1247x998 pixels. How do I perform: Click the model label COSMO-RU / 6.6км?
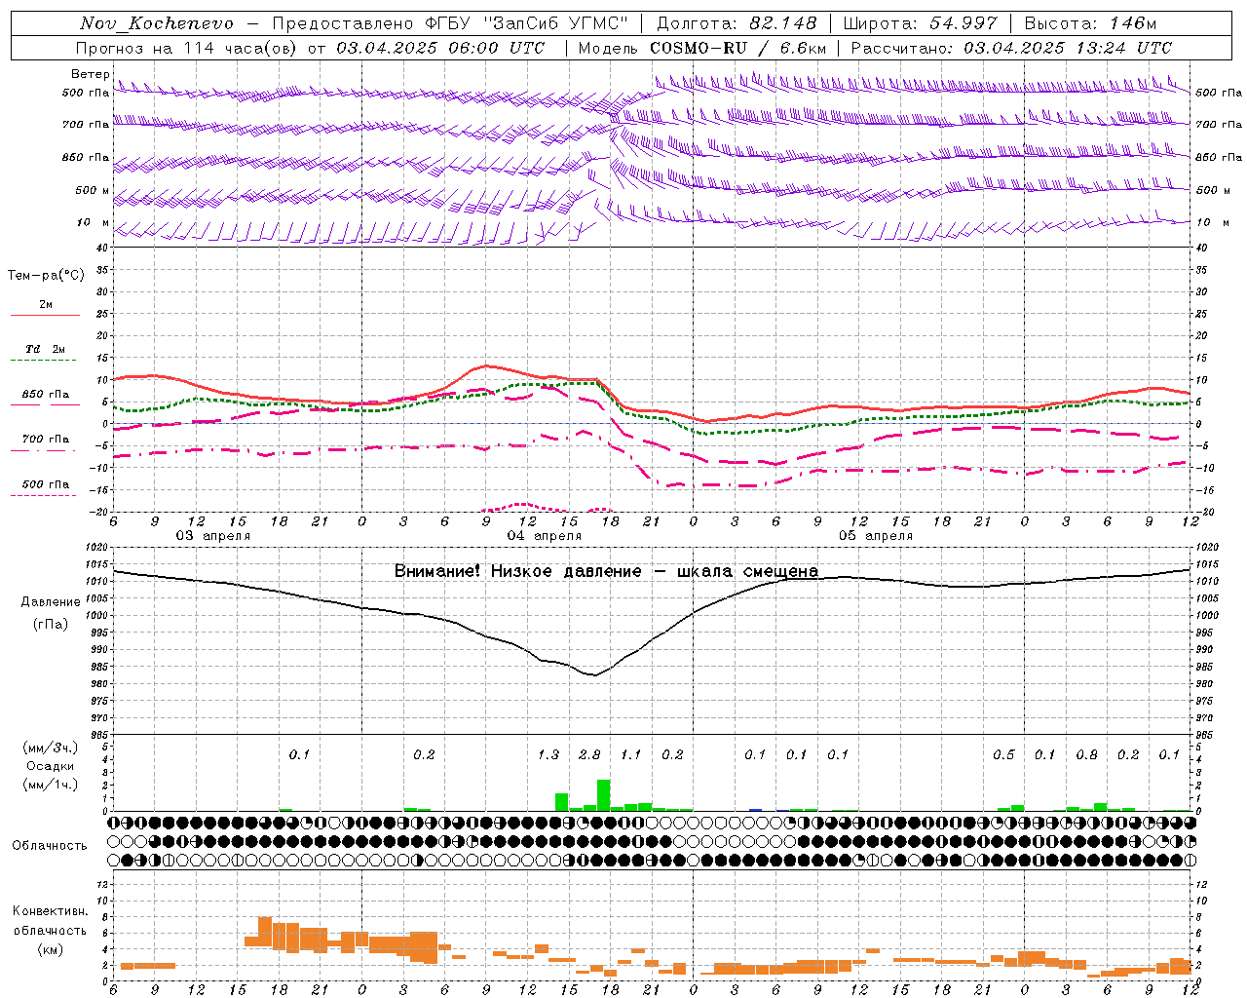click(738, 47)
